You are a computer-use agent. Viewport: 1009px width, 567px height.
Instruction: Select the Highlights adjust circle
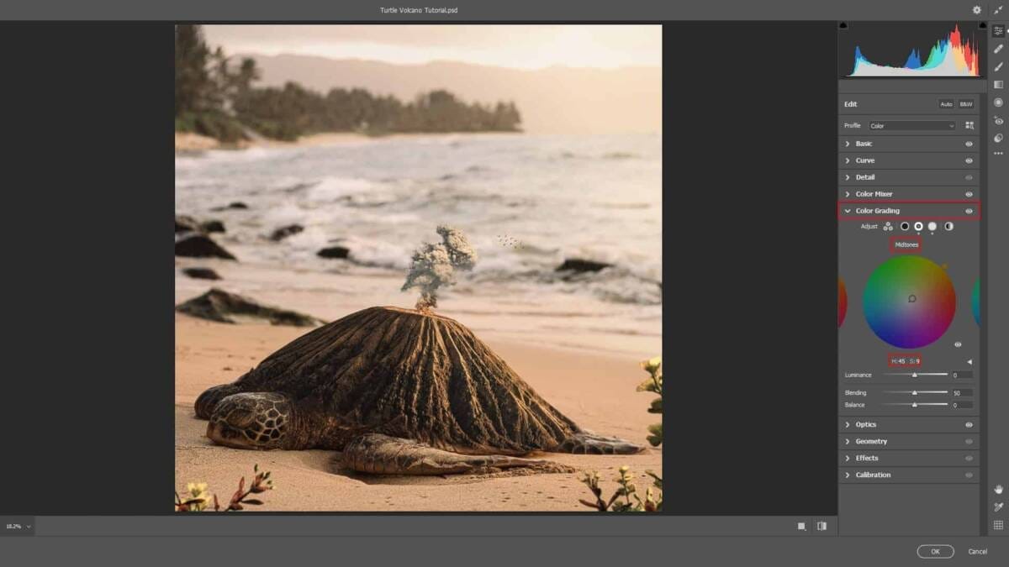pyautogui.click(x=932, y=227)
